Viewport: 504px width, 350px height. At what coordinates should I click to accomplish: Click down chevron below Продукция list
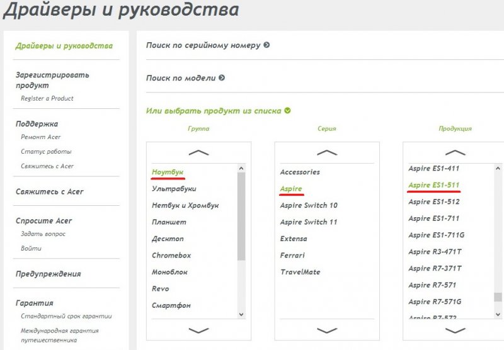pos(455,330)
